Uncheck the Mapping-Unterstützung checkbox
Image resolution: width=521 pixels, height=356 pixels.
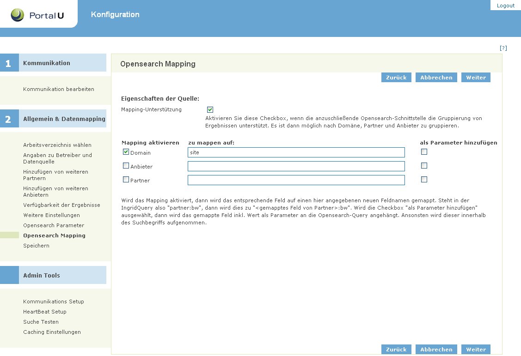tap(210, 109)
